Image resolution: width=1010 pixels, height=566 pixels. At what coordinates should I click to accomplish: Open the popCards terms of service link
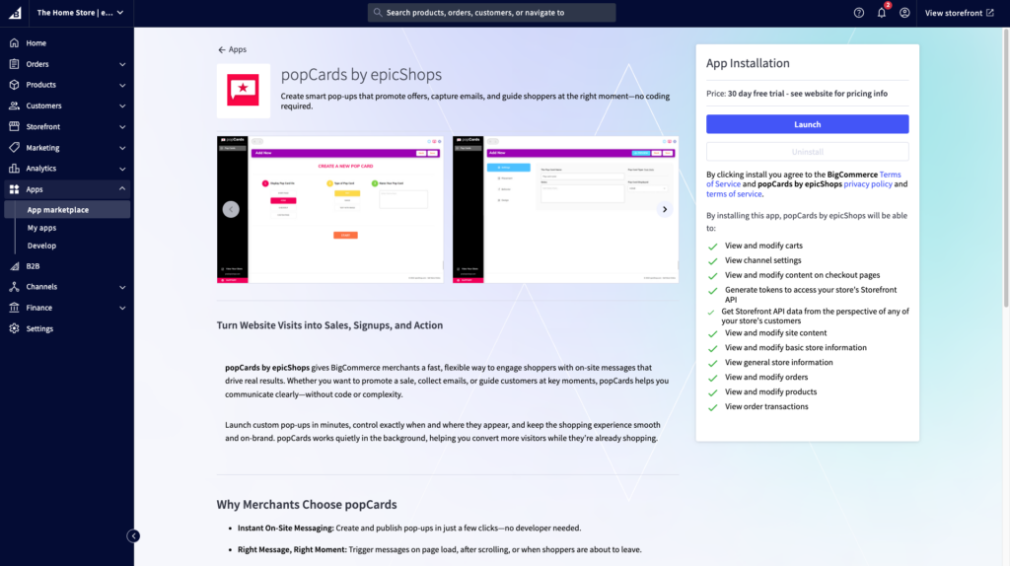pos(734,194)
